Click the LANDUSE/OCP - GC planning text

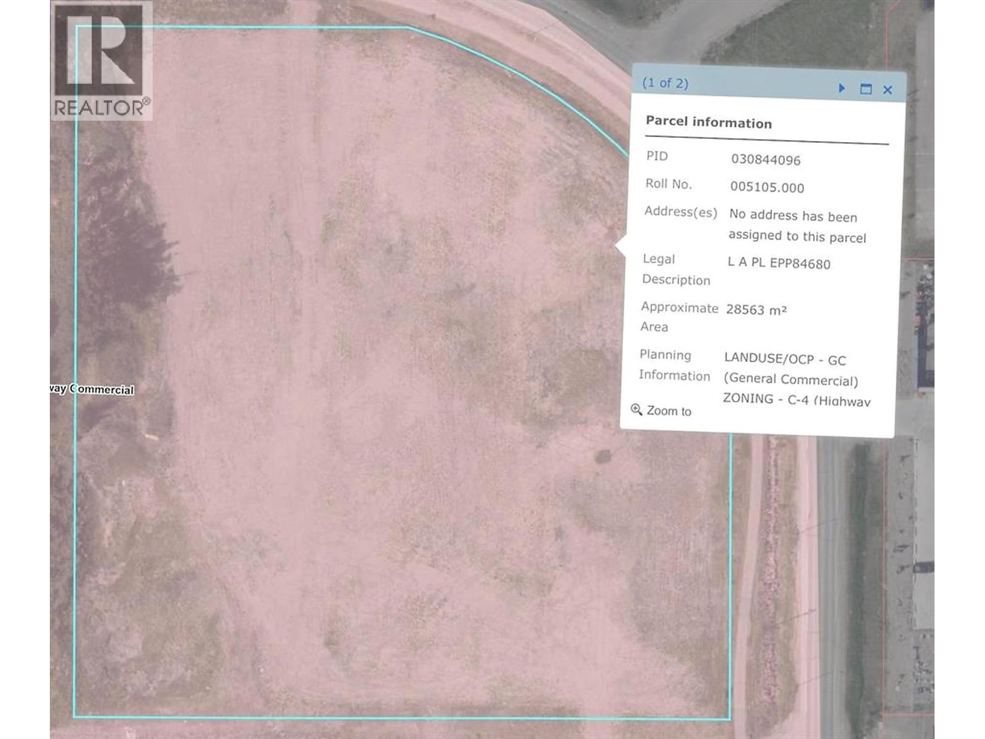click(x=785, y=359)
